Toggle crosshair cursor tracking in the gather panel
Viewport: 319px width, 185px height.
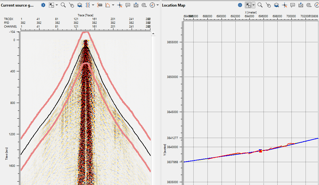[x=120, y=5]
